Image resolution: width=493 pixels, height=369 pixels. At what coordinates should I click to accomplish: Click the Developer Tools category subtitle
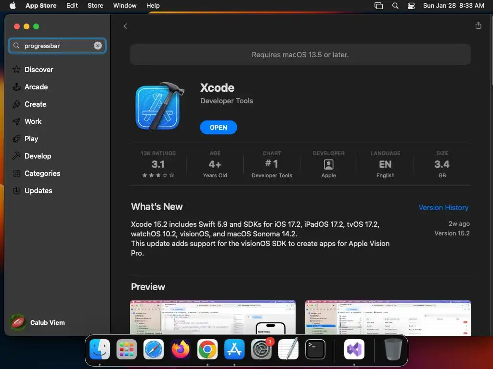point(226,101)
